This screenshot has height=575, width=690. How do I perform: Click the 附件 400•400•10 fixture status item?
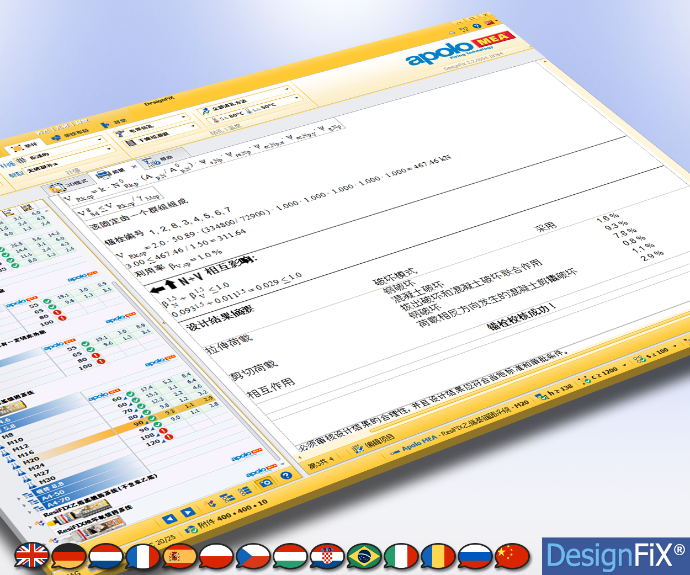pos(227,515)
